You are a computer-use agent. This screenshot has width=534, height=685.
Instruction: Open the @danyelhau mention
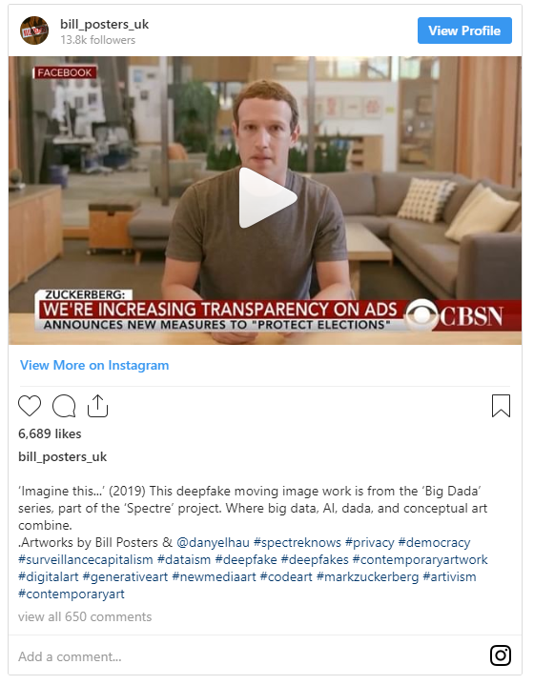(213, 543)
